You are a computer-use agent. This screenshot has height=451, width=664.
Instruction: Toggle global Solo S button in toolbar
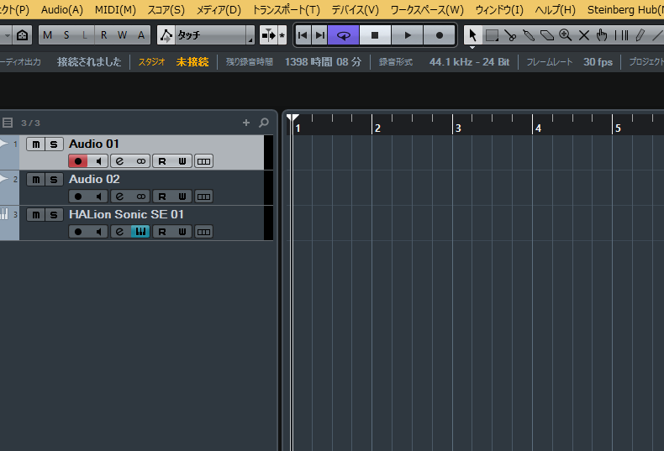[66, 35]
